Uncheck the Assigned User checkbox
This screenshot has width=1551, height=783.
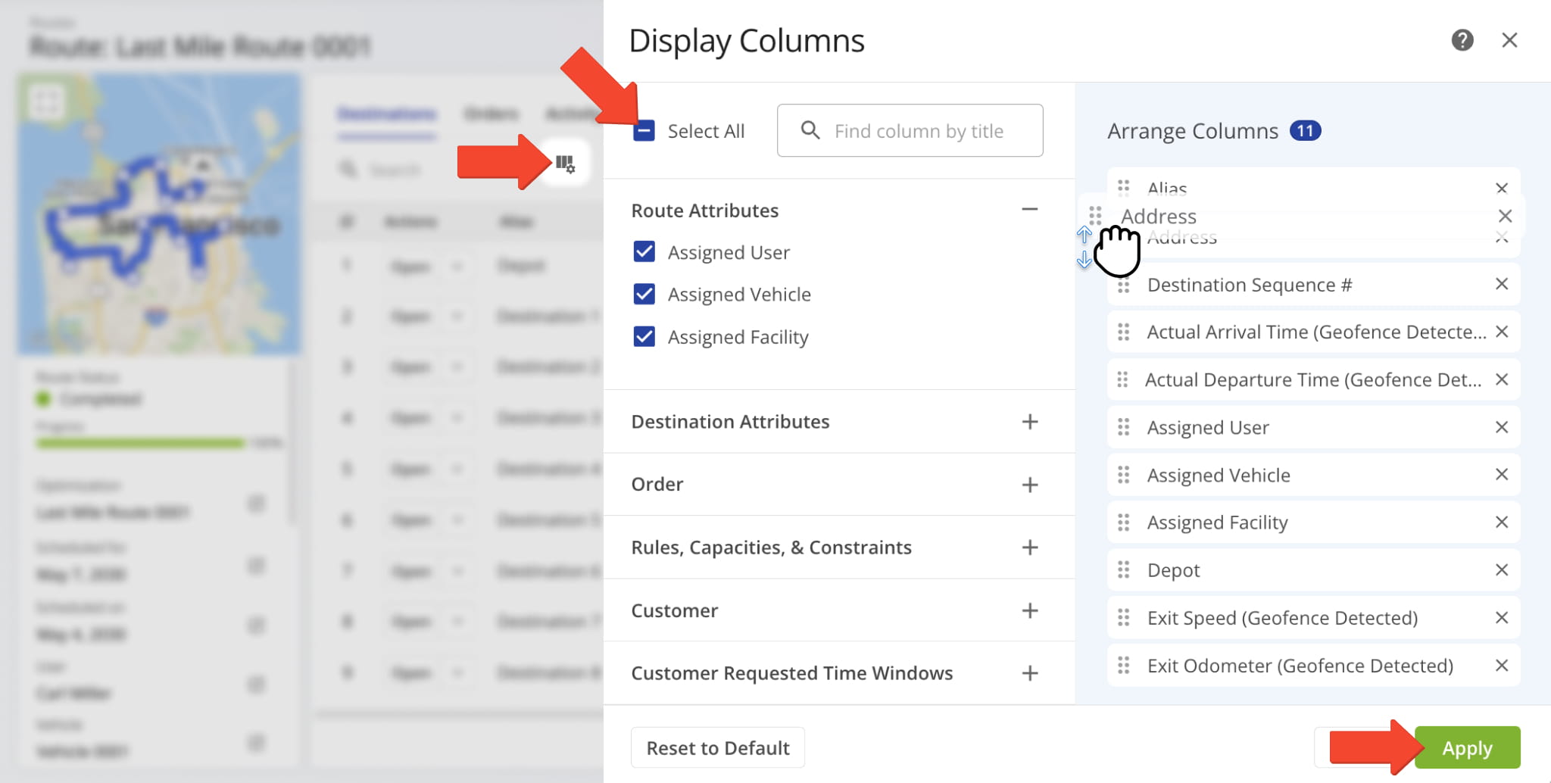click(x=644, y=251)
